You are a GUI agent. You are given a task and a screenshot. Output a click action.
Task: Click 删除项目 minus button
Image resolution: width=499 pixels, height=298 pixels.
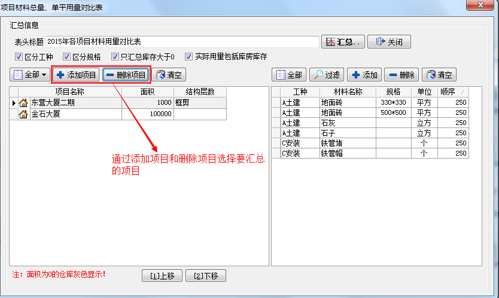coord(126,75)
